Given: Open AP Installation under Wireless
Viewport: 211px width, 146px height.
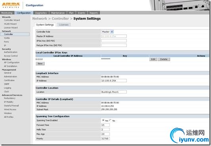Looking at the screenshot, I should [x=10, y=66].
